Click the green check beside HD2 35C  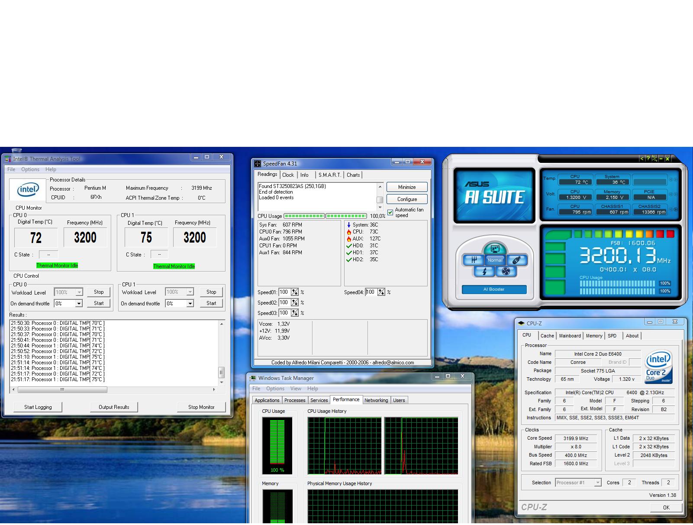coord(349,259)
